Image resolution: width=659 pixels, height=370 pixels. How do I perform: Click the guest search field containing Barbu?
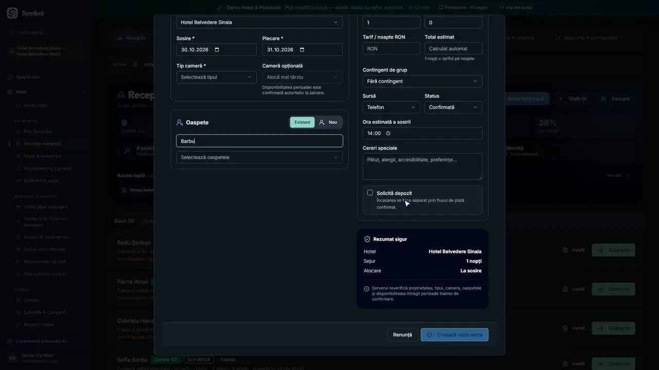(259, 141)
